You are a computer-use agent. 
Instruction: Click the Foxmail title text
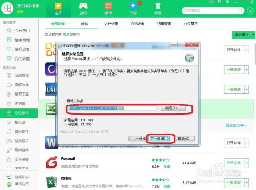(68, 159)
